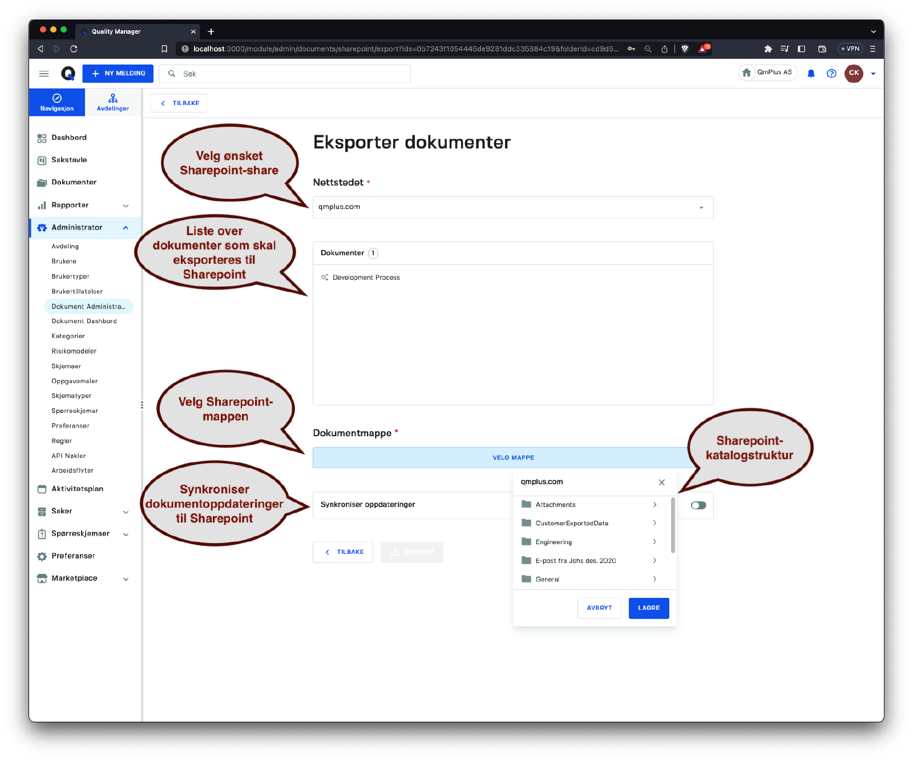Click the folder list scrollbar
The image size is (913, 760).
(673, 525)
